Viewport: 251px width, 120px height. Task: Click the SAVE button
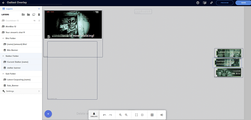[243, 3]
